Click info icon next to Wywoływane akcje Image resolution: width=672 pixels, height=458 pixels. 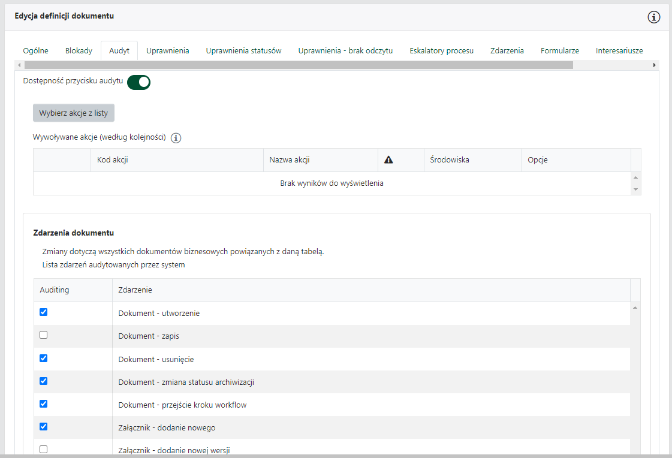point(176,138)
